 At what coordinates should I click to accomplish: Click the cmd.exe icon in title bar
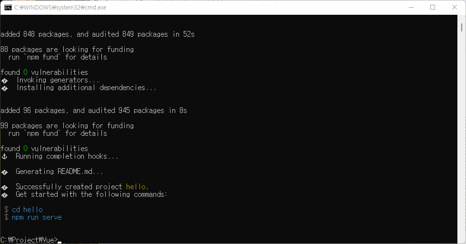(8, 7)
